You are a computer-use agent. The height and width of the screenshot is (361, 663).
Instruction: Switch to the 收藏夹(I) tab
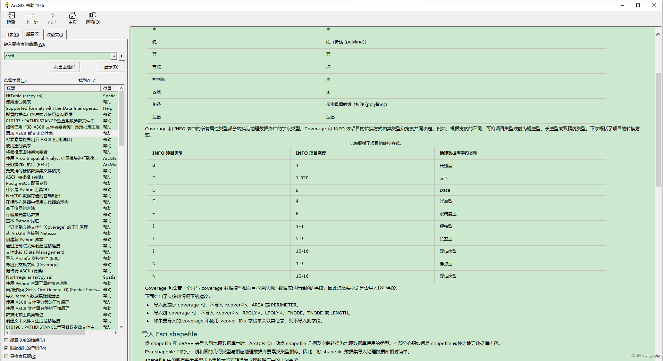pyautogui.click(x=55, y=35)
